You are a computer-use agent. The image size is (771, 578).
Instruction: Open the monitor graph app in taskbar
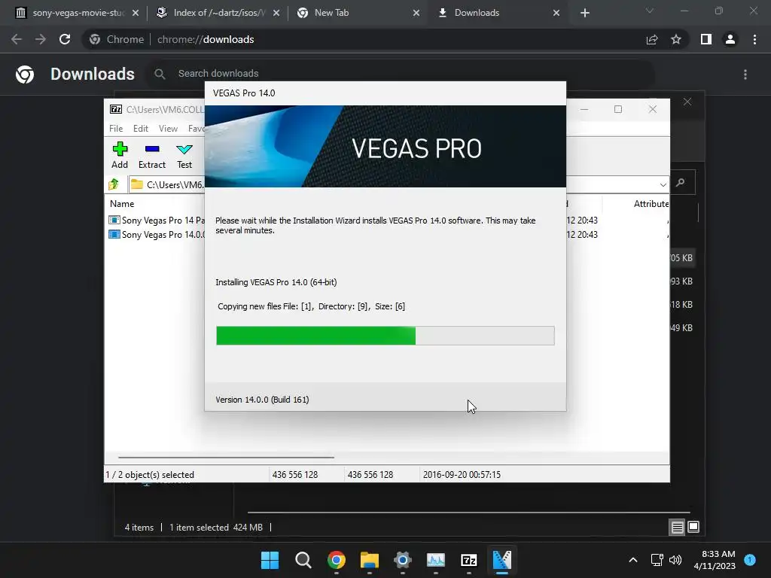click(436, 560)
